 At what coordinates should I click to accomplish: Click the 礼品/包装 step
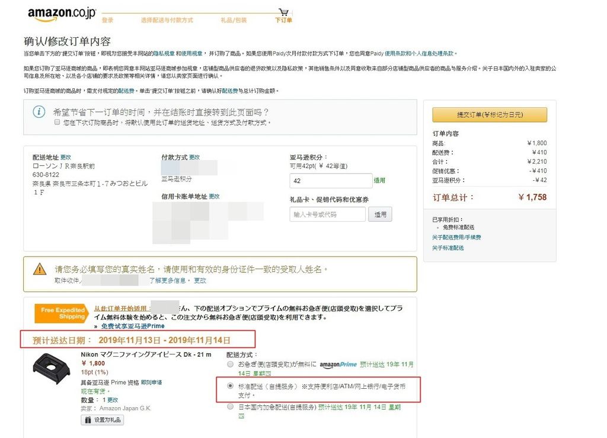point(234,20)
